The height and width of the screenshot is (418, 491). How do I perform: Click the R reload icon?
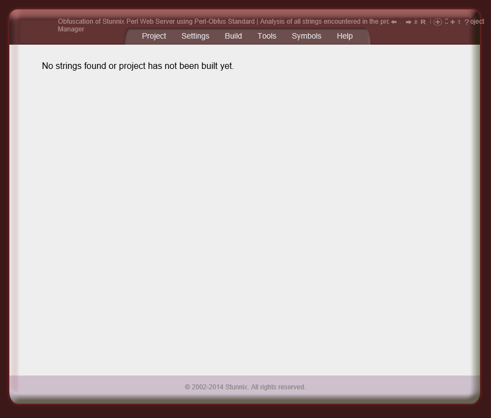[423, 22]
